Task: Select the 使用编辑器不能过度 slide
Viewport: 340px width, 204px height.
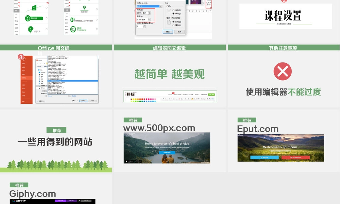Action: (284, 76)
